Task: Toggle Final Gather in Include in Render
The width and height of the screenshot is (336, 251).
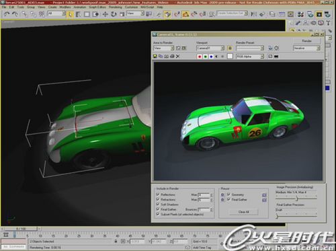Action: [x=158, y=209]
